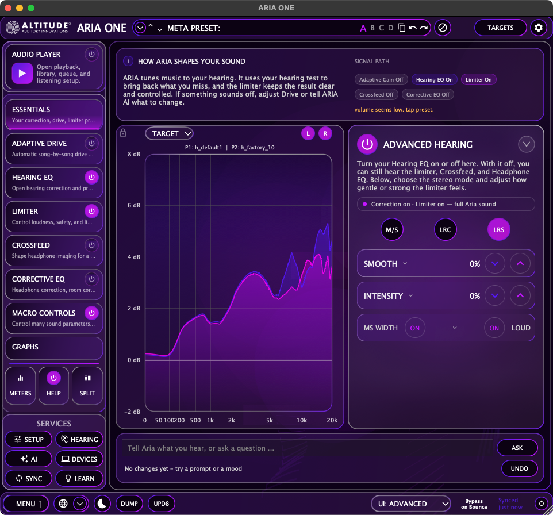Open the UI: Advanced mode dropdown
The image size is (553, 515).
click(411, 504)
